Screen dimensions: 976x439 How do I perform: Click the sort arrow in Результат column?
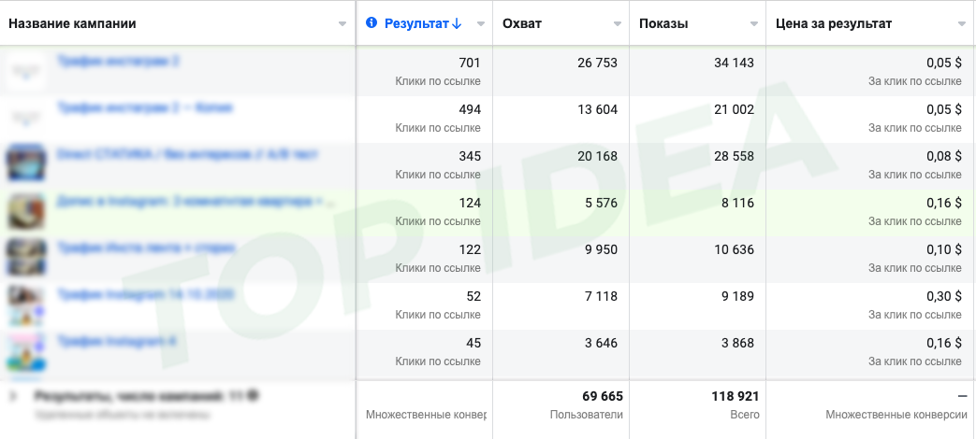pos(457,24)
